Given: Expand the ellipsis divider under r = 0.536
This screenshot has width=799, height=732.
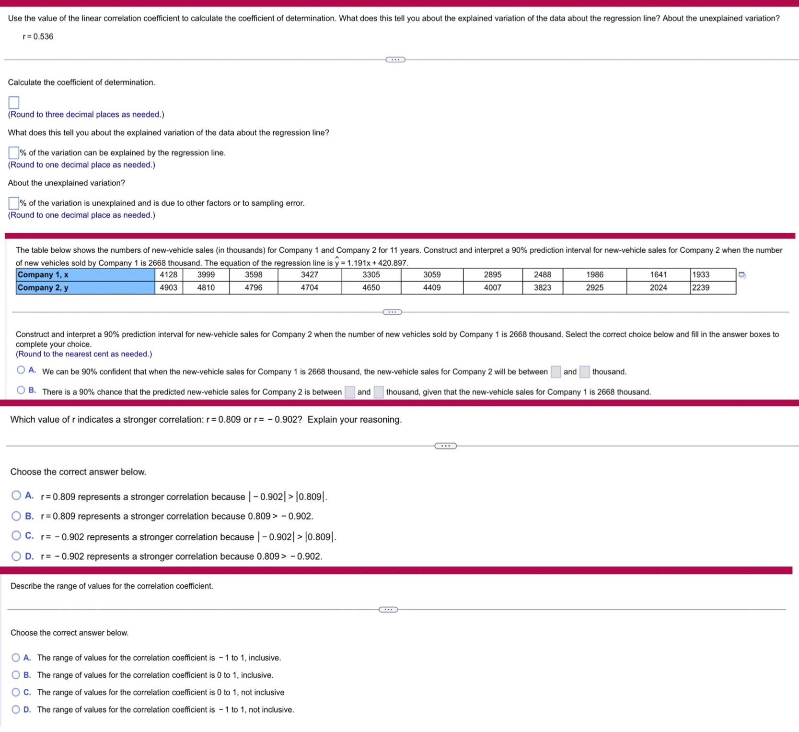Looking at the screenshot, I should 395,59.
